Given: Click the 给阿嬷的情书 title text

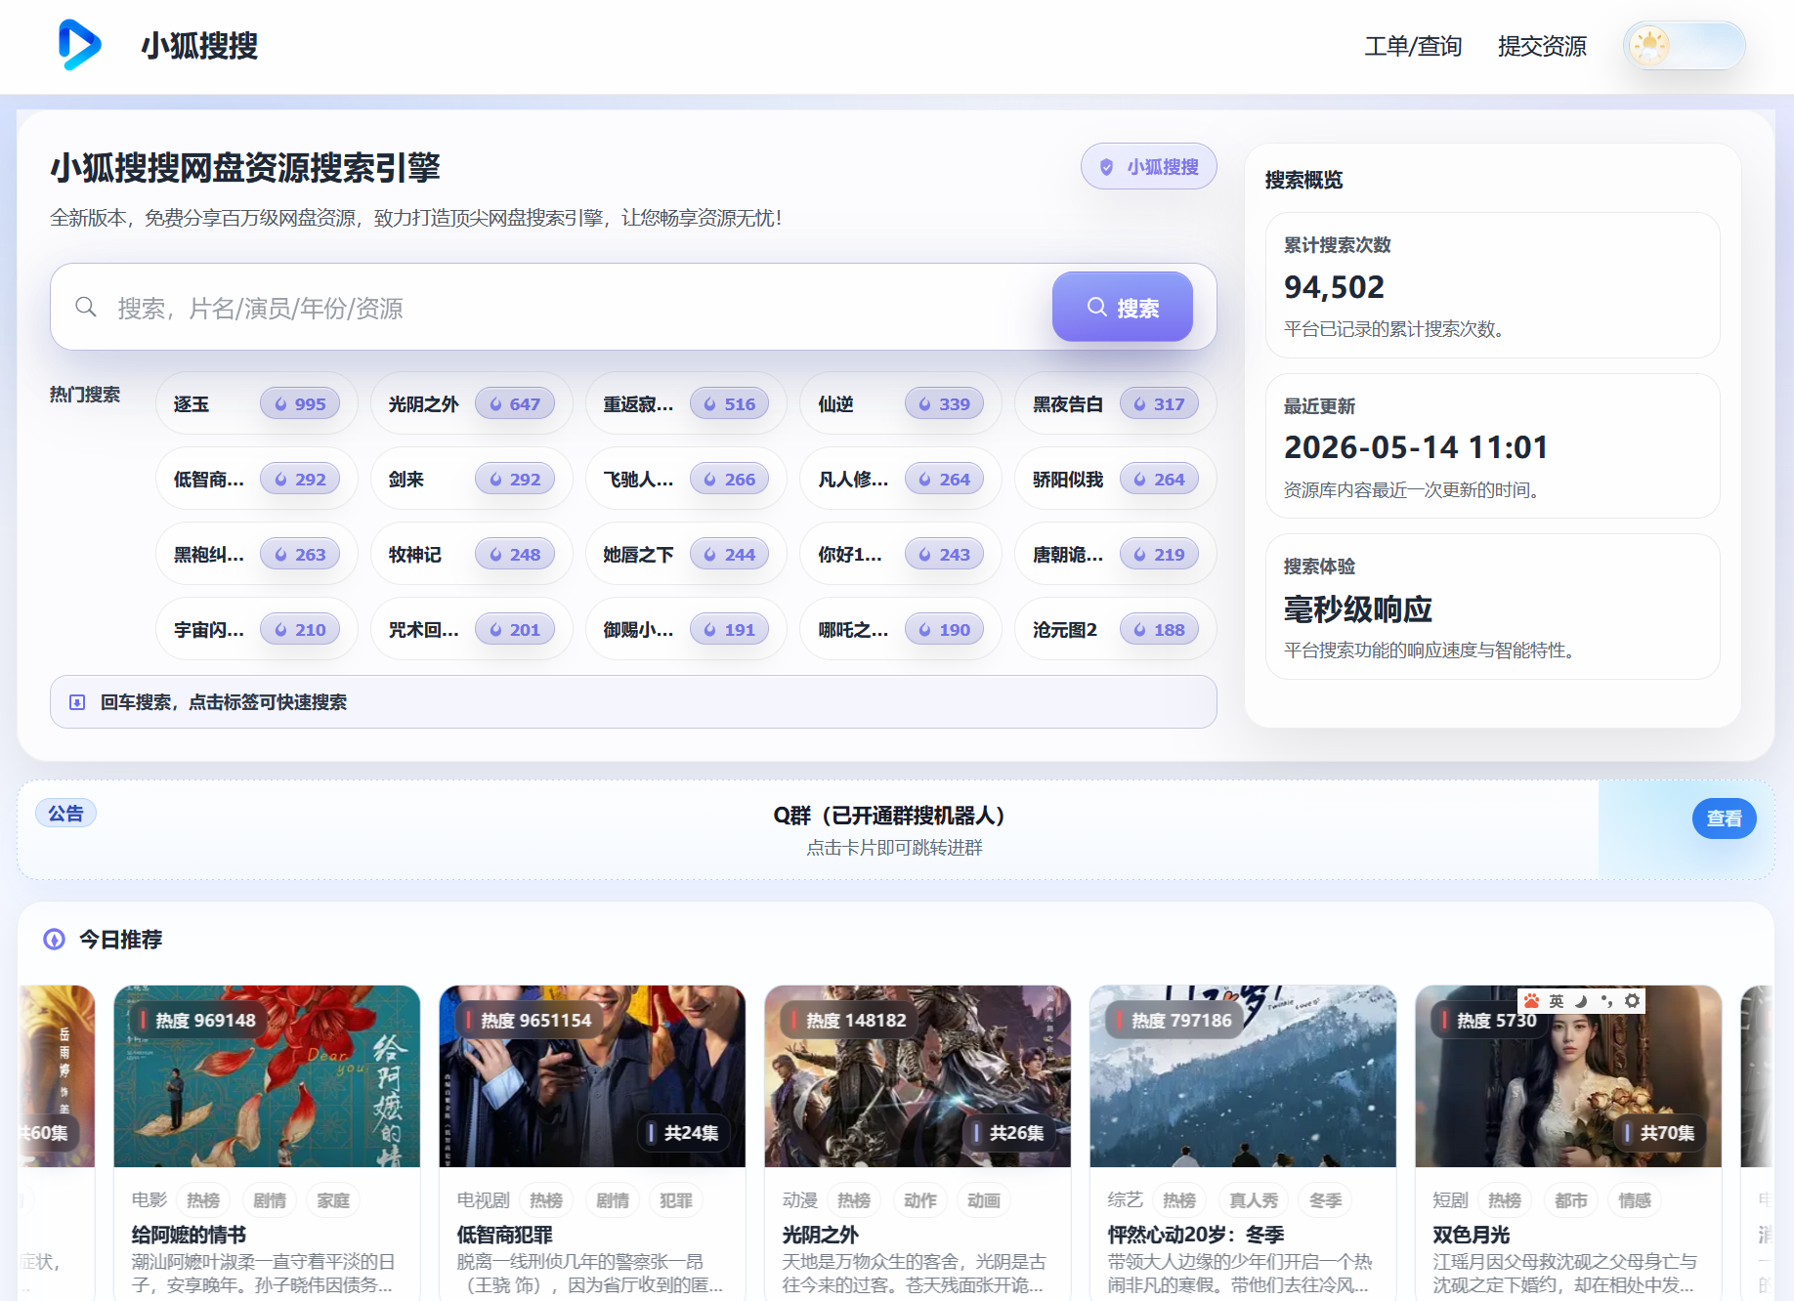Looking at the screenshot, I should (x=189, y=1235).
